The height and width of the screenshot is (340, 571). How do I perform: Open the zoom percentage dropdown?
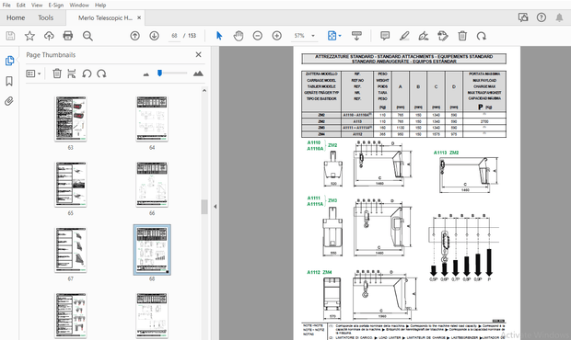[313, 36]
